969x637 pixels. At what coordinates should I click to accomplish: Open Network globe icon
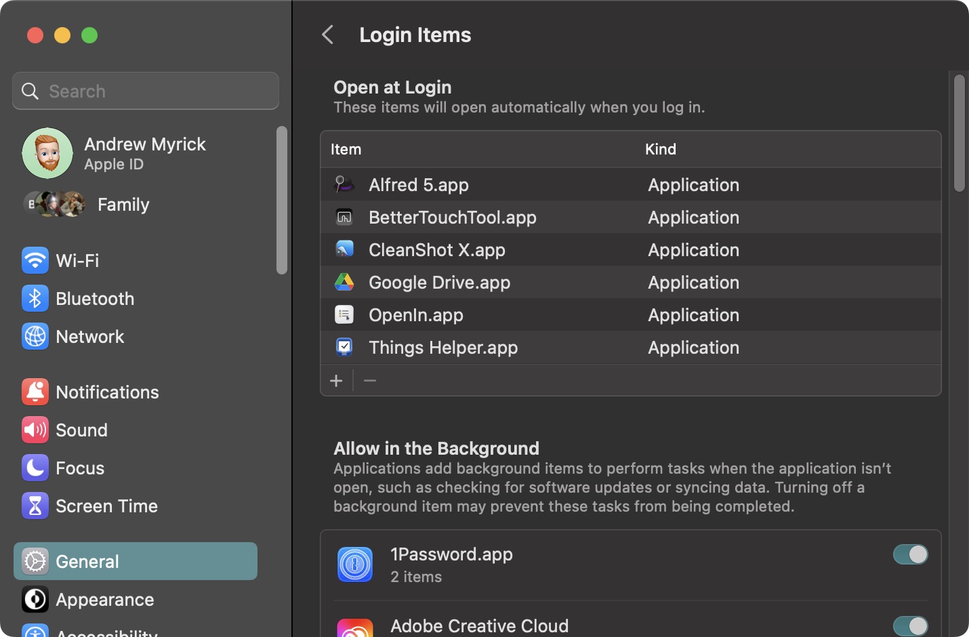click(x=35, y=336)
